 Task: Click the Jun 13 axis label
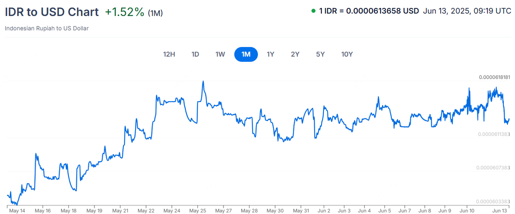500,210
